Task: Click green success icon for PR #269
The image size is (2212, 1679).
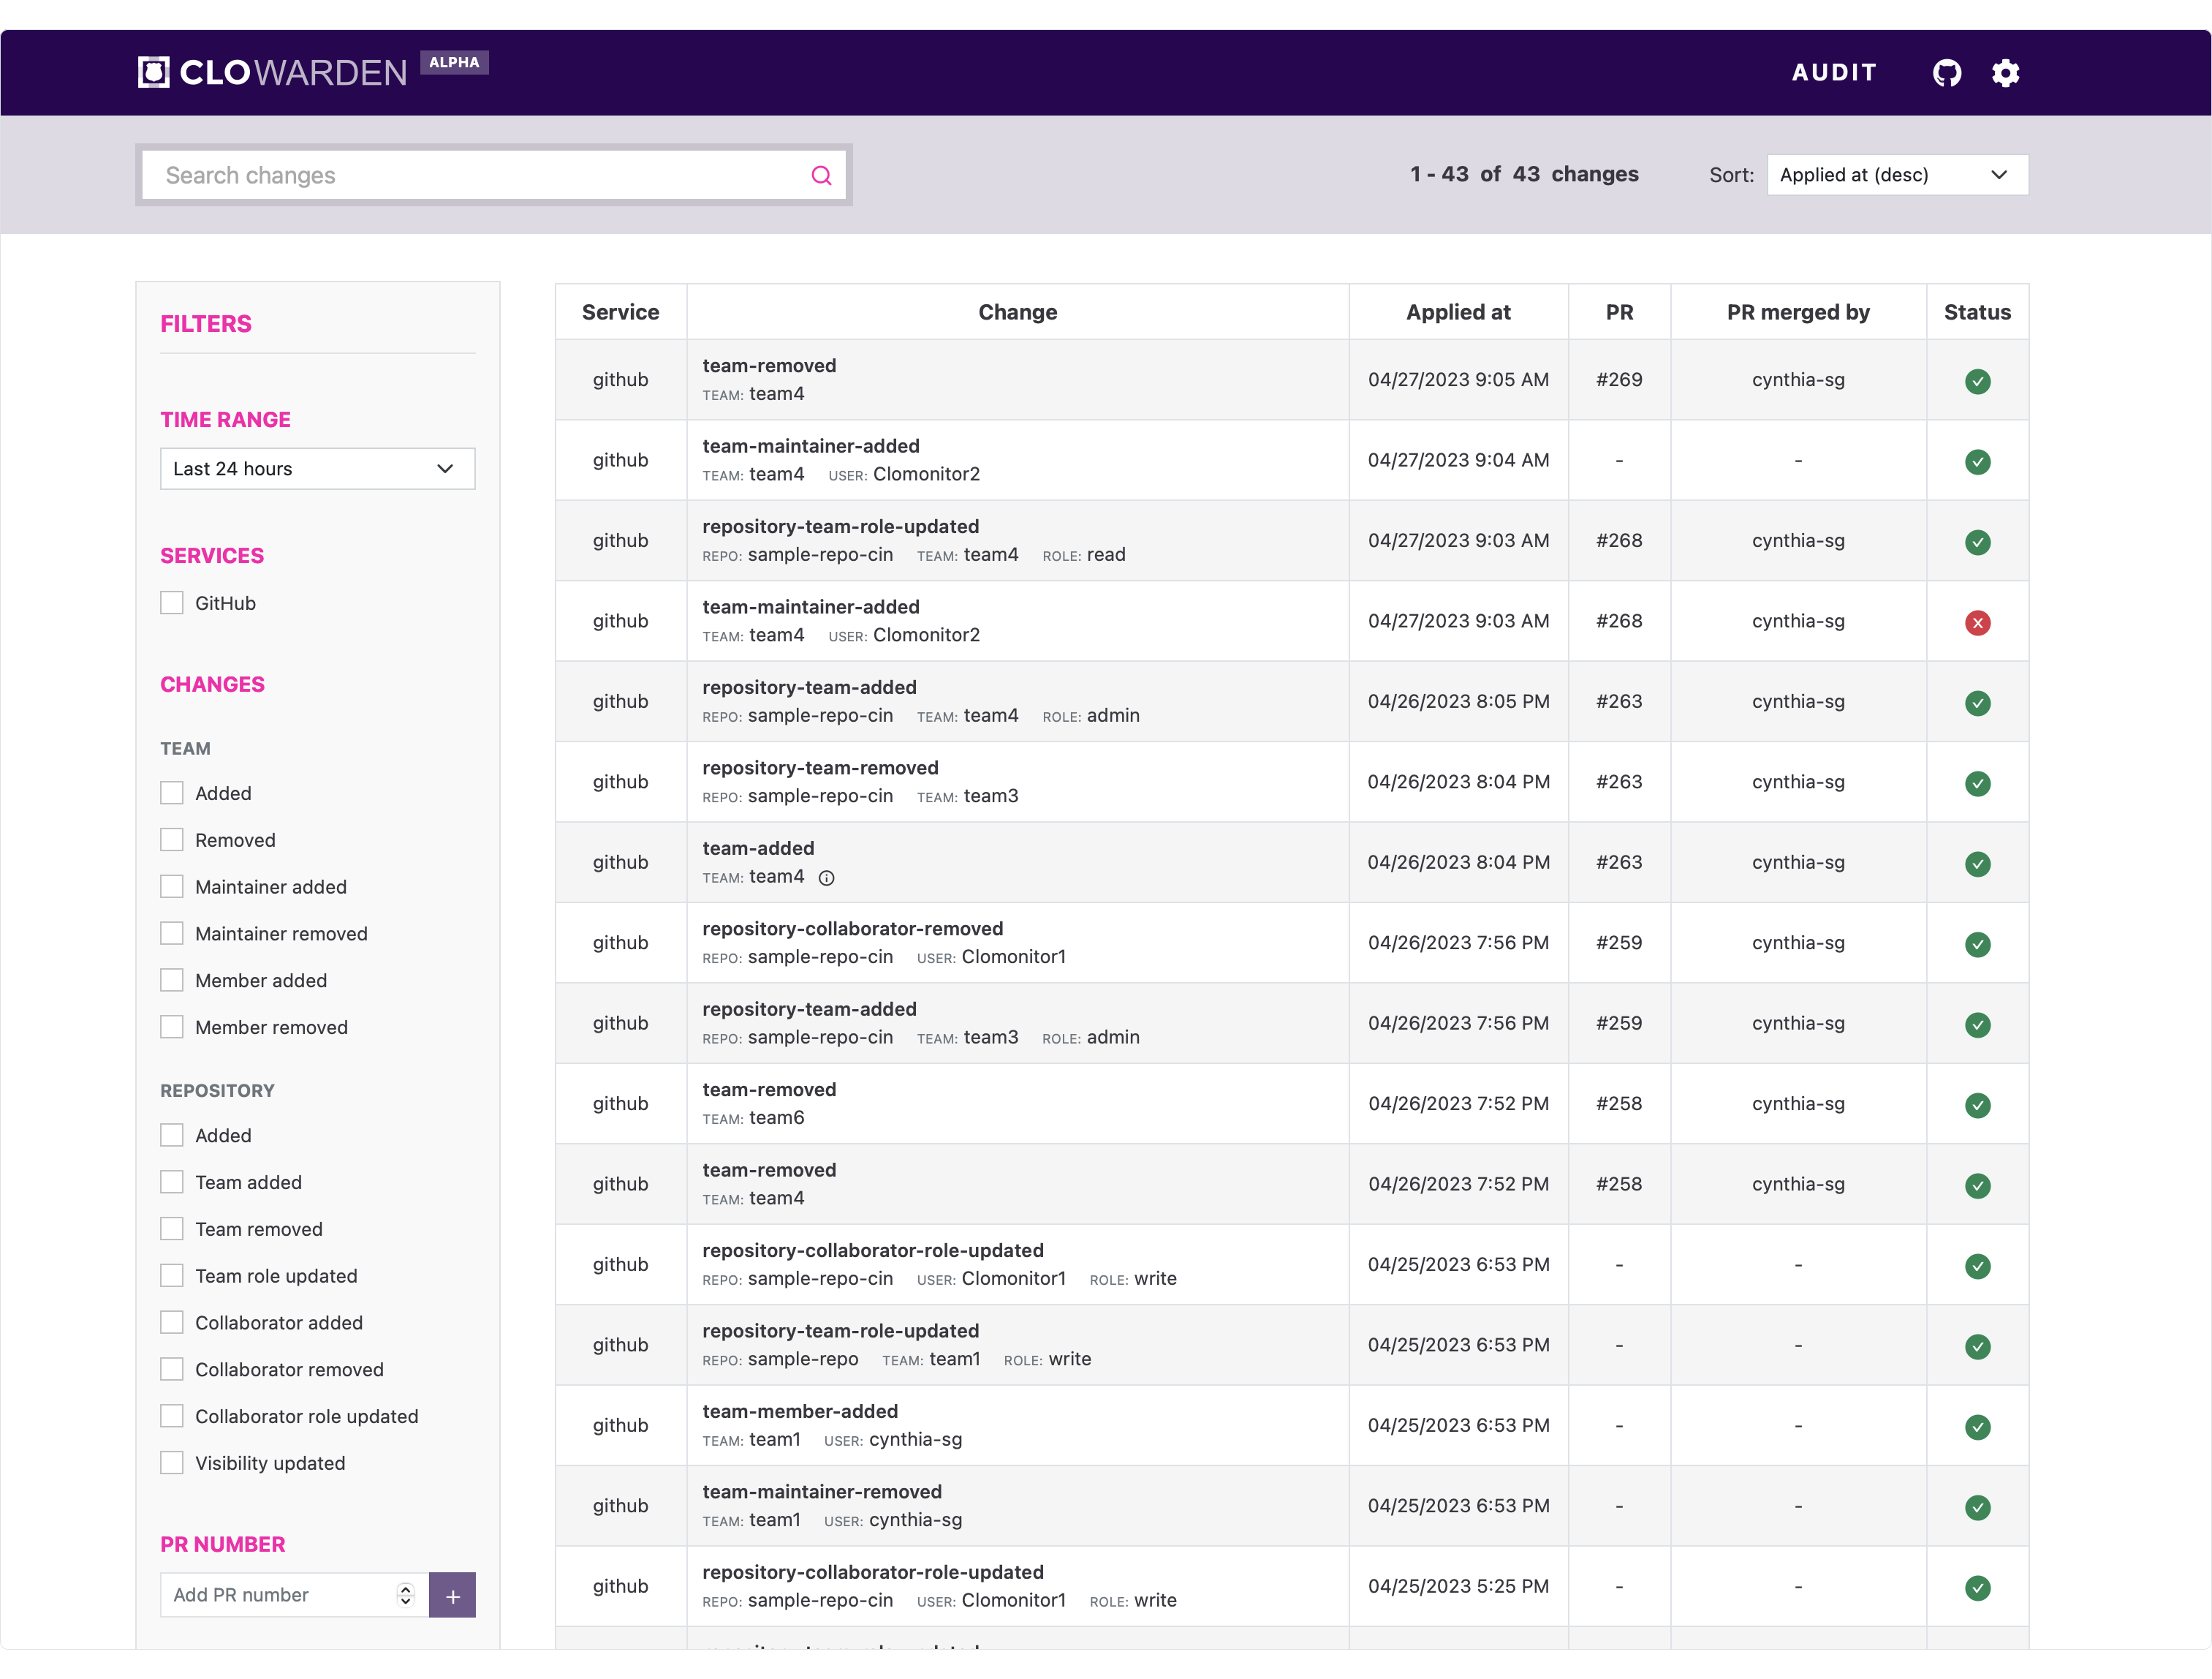Action: (x=1977, y=381)
